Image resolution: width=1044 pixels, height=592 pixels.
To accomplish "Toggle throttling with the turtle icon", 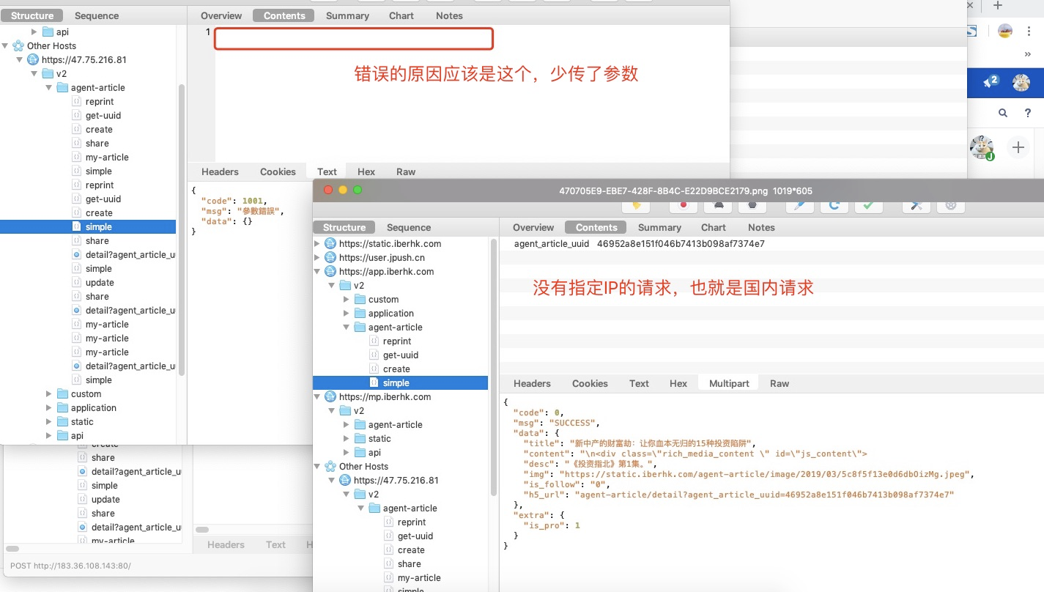I will click(x=718, y=205).
